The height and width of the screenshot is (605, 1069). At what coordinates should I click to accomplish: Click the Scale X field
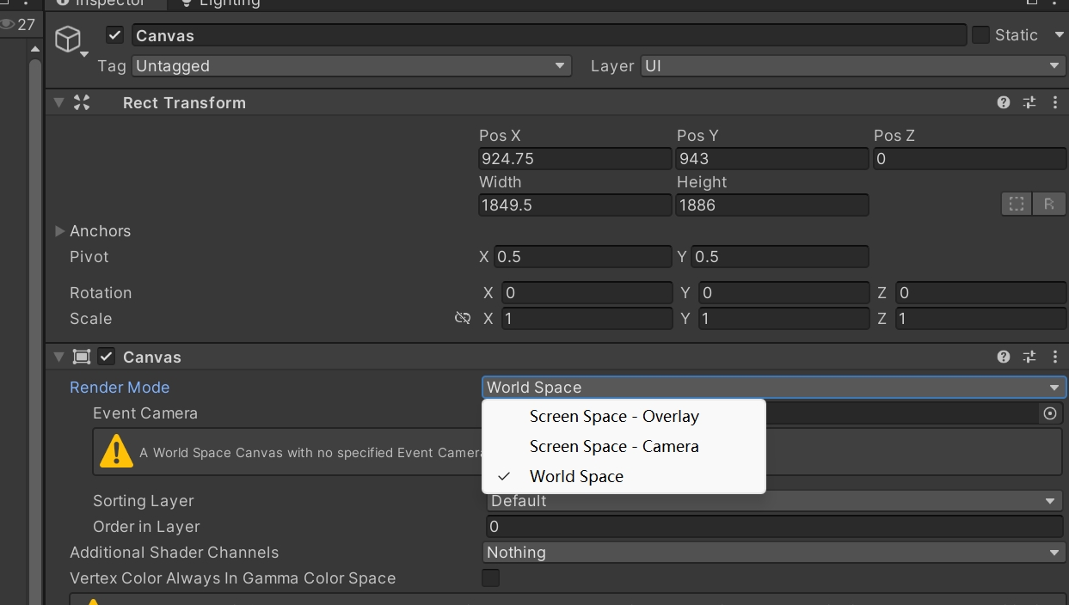point(587,319)
